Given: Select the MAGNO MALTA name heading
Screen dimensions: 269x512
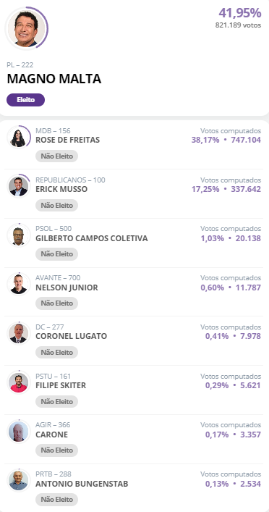Looking at the screenshot, I should click(x=54, y=79).
